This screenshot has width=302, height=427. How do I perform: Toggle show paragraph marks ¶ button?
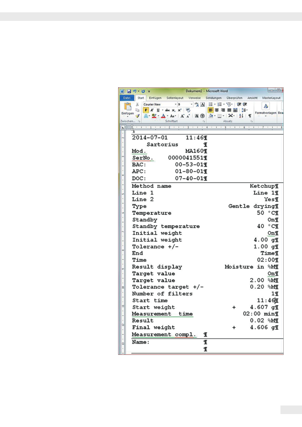point(250,116)
